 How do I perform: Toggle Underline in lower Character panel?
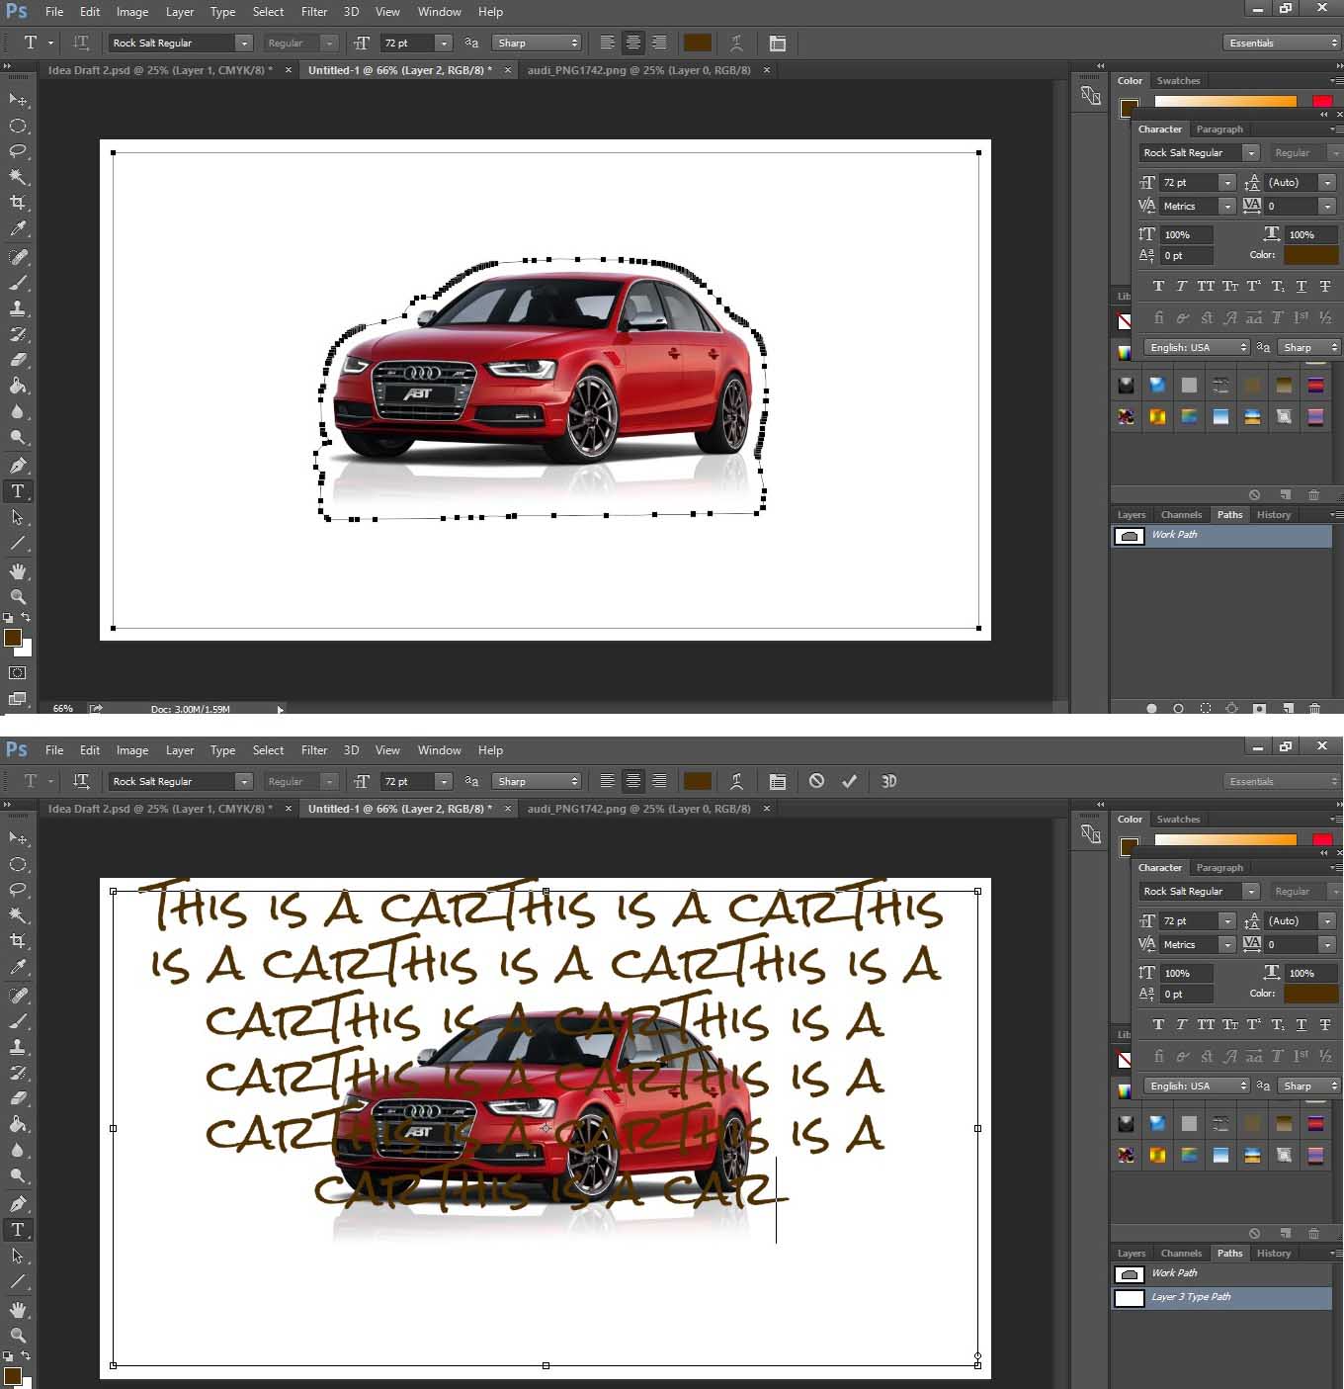1301,1024
